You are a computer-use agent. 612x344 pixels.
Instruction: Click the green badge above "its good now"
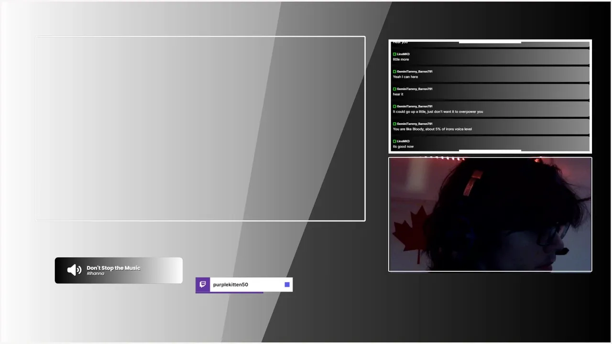[394, 141]
